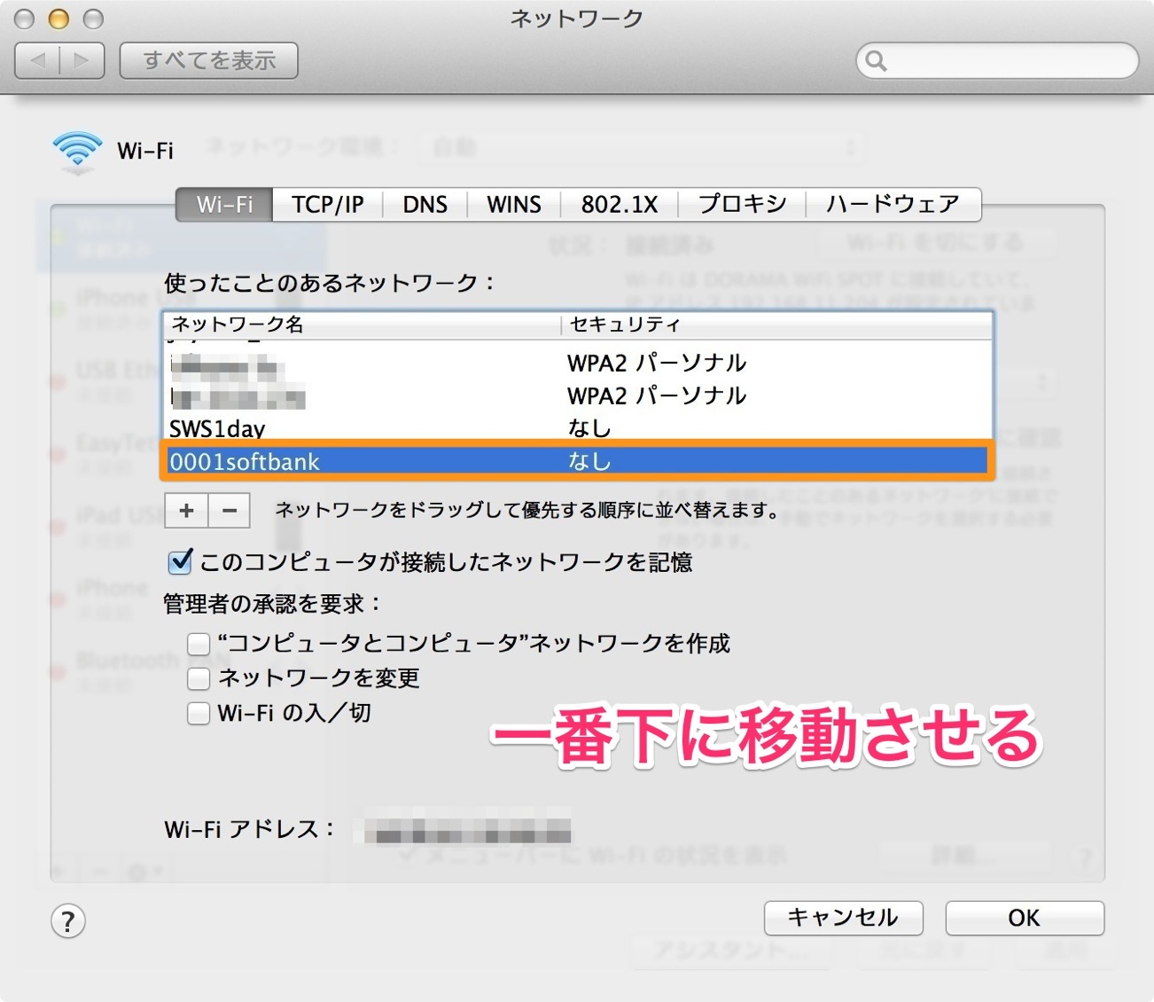Toggle このコンピュータが接続したネットワークを記憶 checkbox

(x=180, y=561)
